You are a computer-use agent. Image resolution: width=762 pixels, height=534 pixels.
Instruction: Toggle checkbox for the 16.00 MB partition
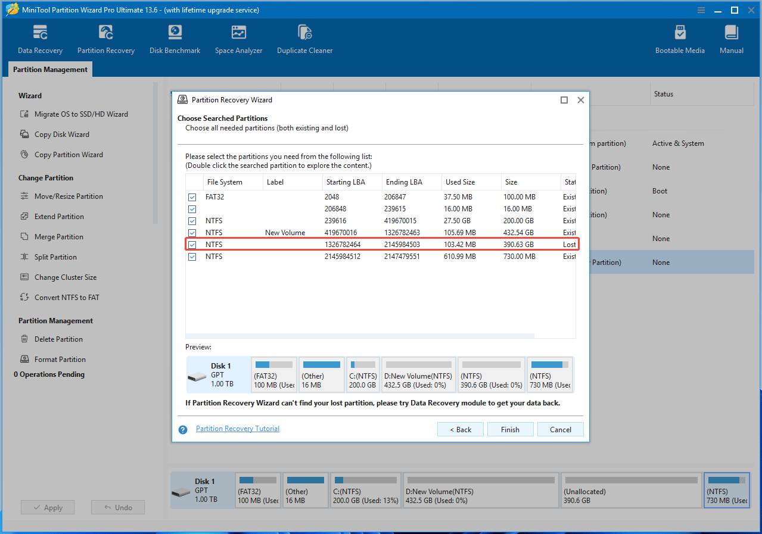tap(192, 209)
